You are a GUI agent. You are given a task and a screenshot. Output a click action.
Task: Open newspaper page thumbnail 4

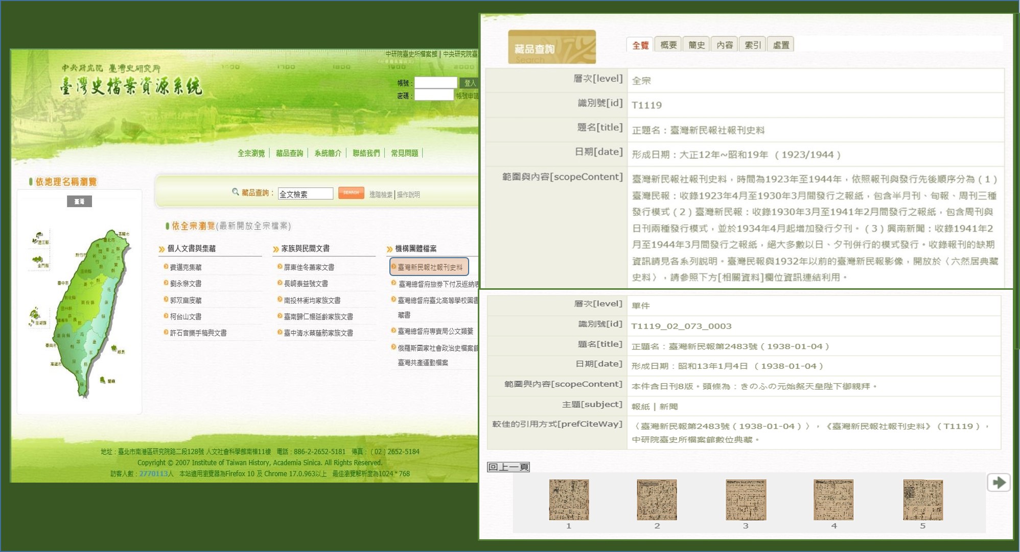coord(833,499)
